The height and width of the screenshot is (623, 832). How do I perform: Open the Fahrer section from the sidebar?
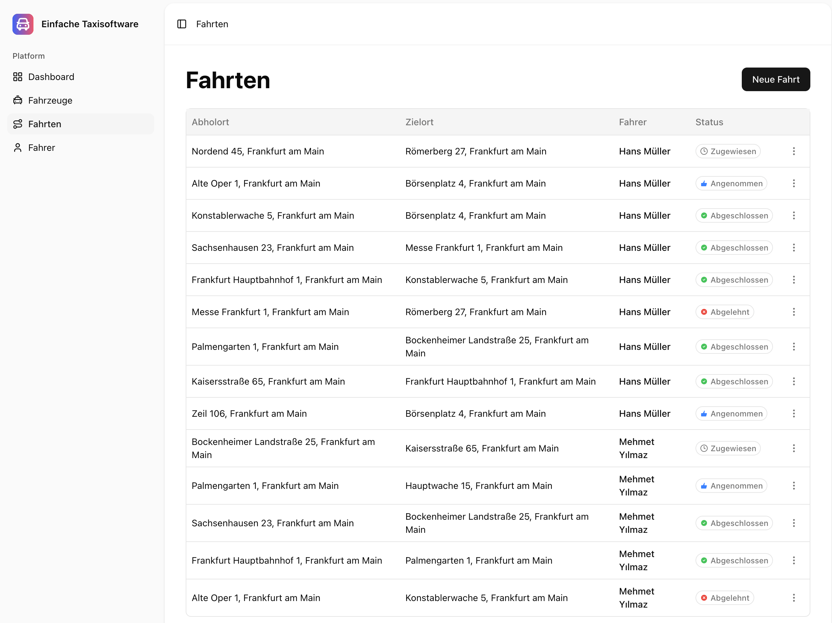coord(41,147)
